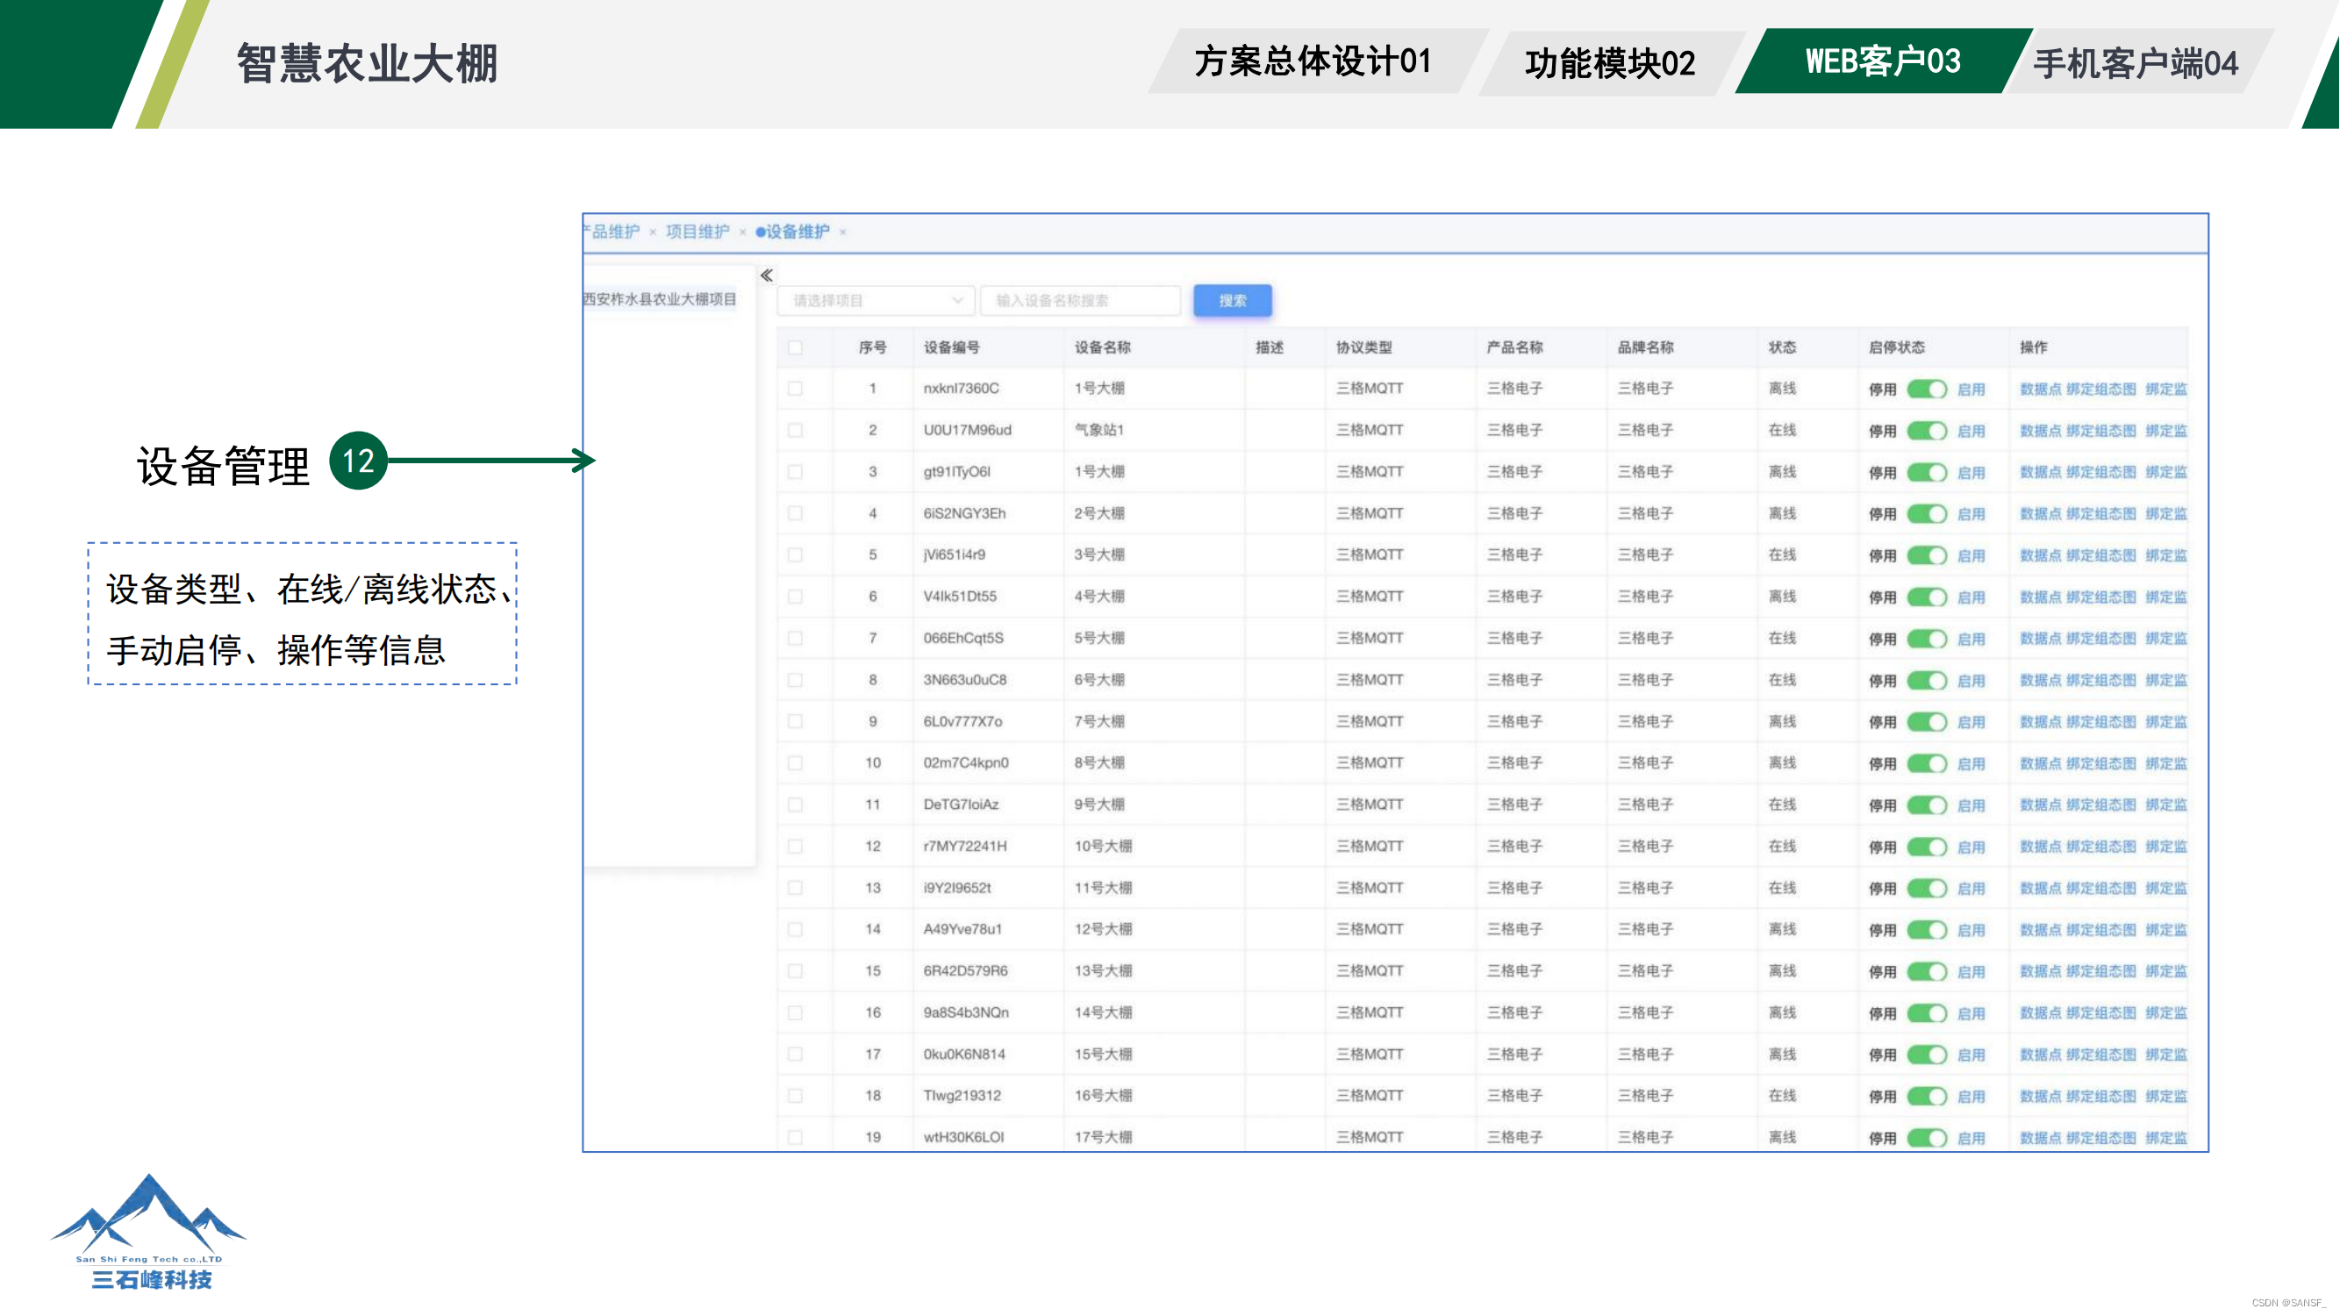This screenshot has height=1316, width=2340.
Task: Open 数据点 link for row 1
Action: [2040, 390]
